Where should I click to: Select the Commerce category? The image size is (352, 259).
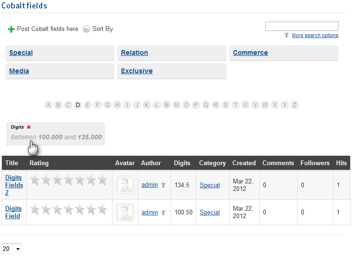pos(250,53)
